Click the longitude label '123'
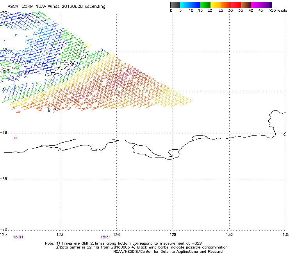 pos(60,234)
